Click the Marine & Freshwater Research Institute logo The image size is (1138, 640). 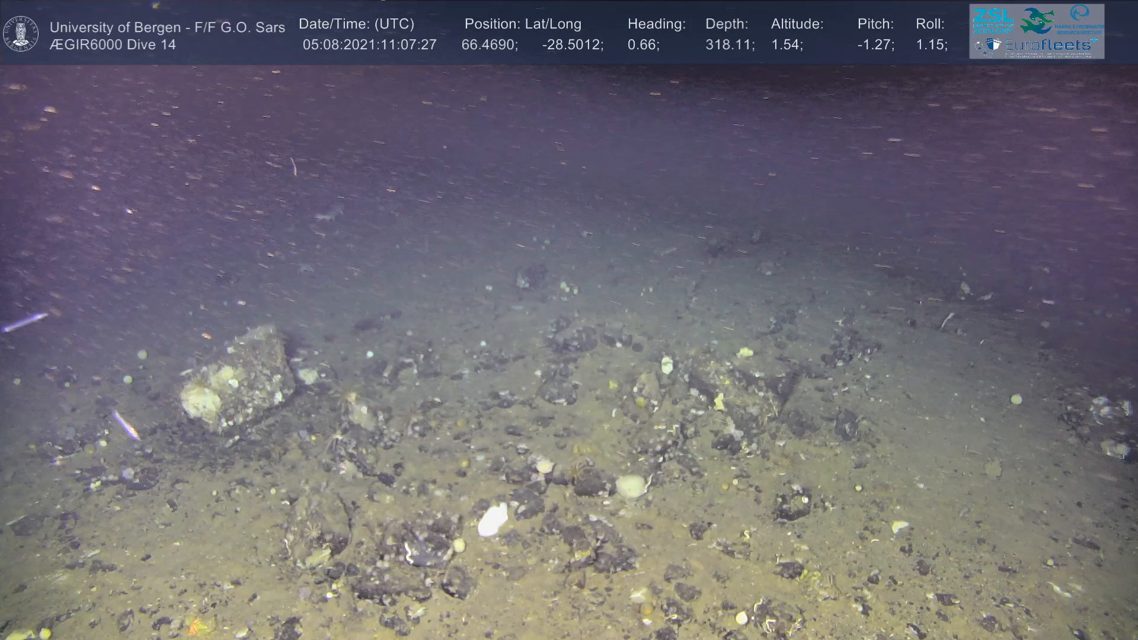tap(1080, 20)
